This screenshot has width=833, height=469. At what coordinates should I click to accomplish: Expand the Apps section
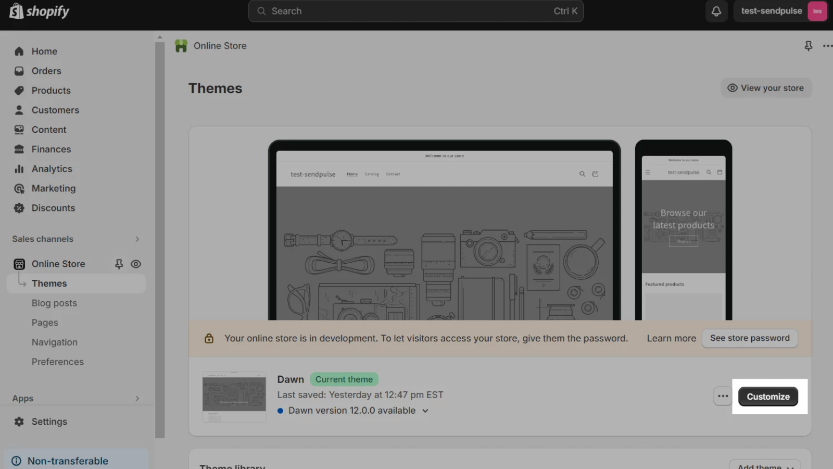click(137, 399)
